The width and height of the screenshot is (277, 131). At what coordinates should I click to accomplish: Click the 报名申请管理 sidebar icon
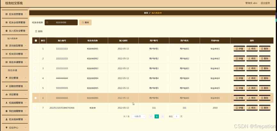[6, 62]
